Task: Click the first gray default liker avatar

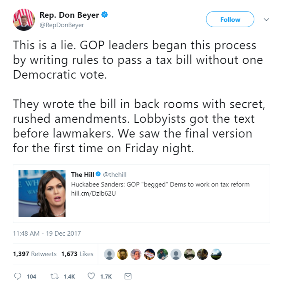Action: (109, 254)
